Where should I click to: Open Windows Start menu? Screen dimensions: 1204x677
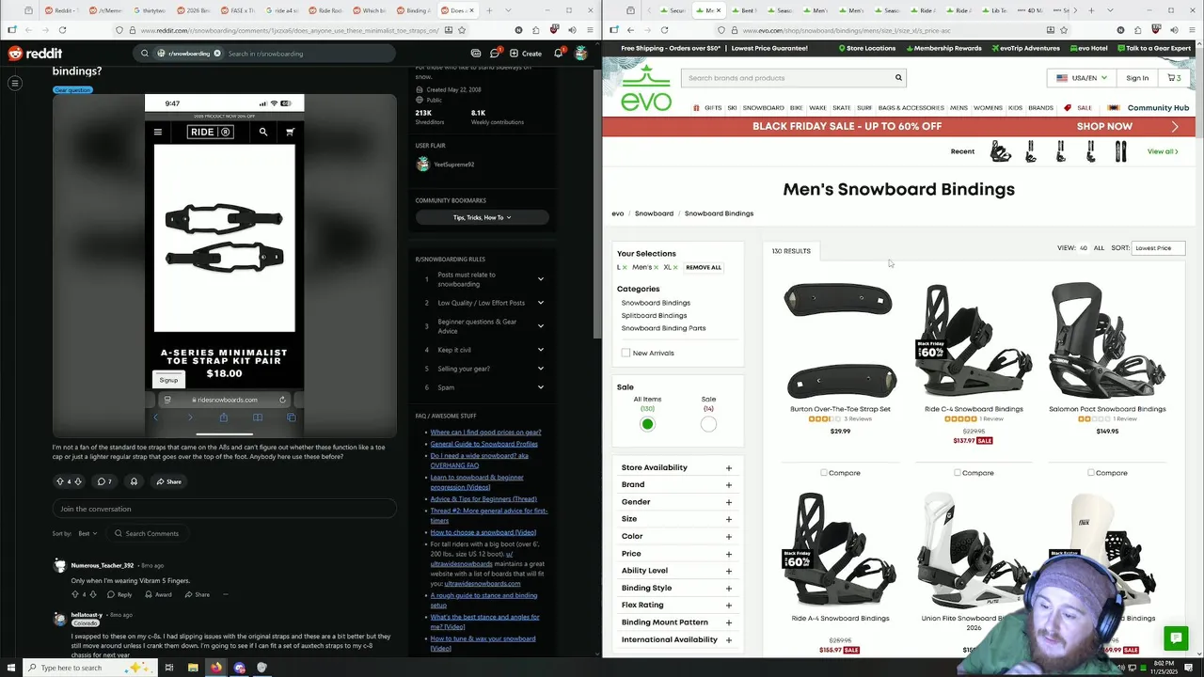click(11, 668)
